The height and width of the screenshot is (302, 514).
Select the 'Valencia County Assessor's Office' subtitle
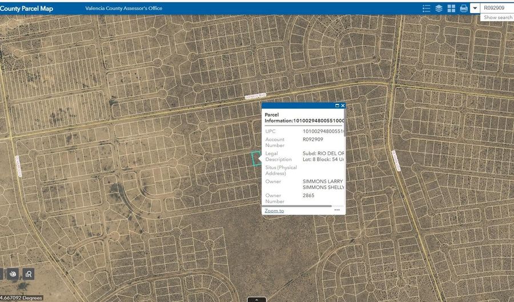tap(123, 8)
